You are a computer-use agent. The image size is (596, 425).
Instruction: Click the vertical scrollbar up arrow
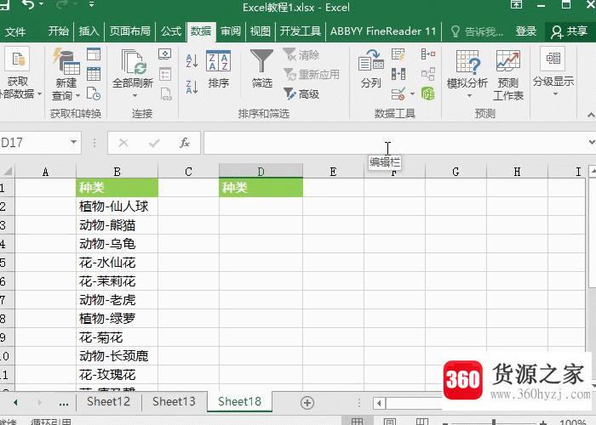coord(593,172)
